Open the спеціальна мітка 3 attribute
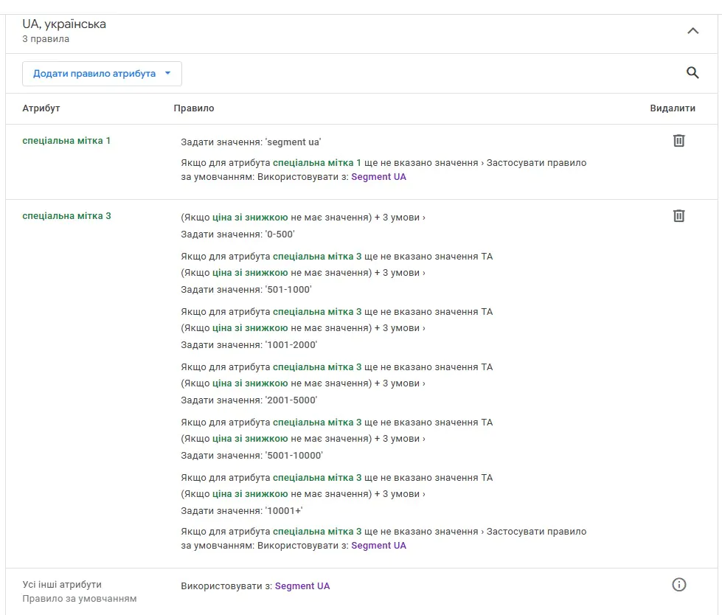Viewport: 722px width, 615px height. [66, 216]
